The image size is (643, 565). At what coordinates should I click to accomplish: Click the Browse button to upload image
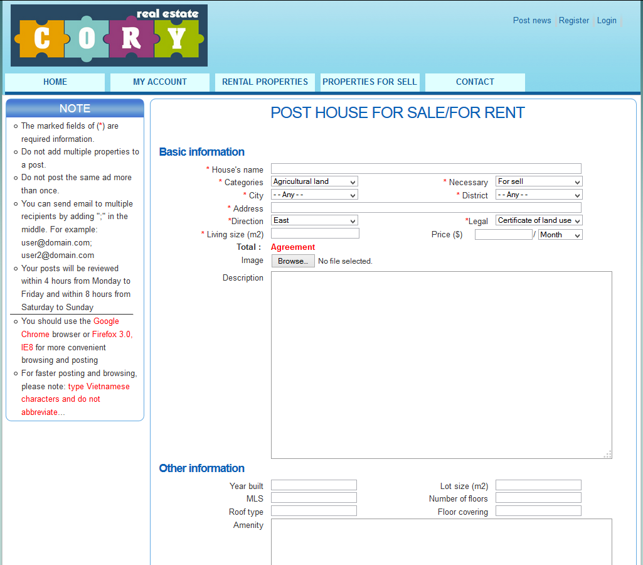point(292,261)
